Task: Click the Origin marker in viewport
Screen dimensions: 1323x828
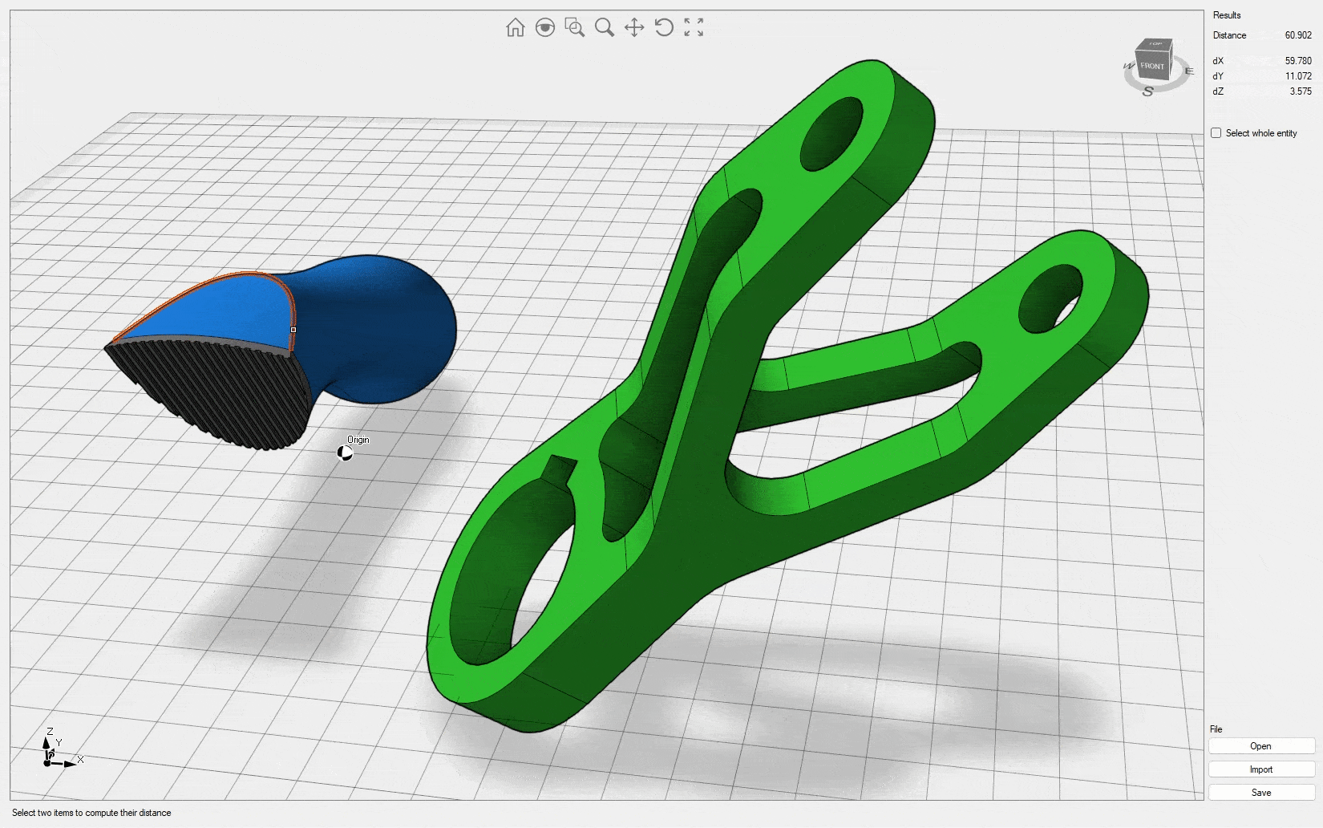Action: [345, 453]
